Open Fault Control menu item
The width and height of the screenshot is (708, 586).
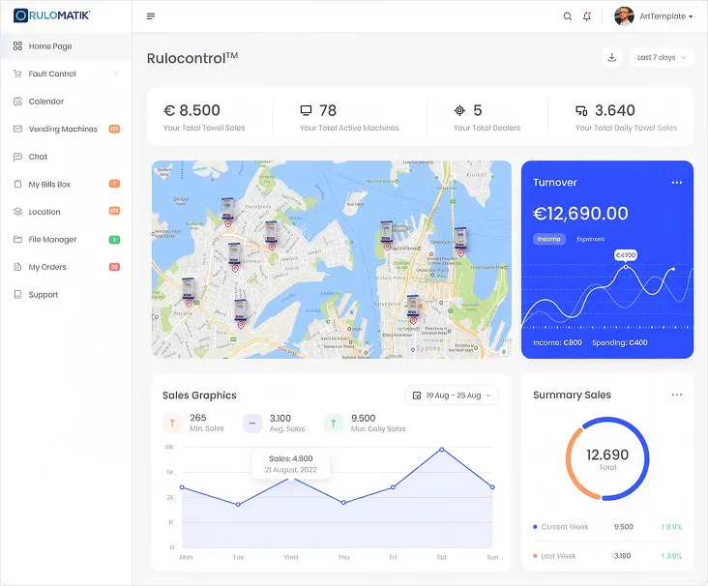click(66, 73)
